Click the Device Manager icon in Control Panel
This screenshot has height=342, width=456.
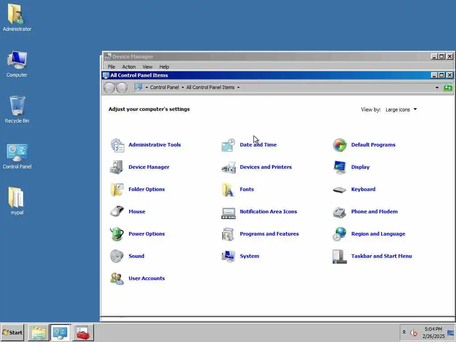pyautogui.click(x=117, y=167)
